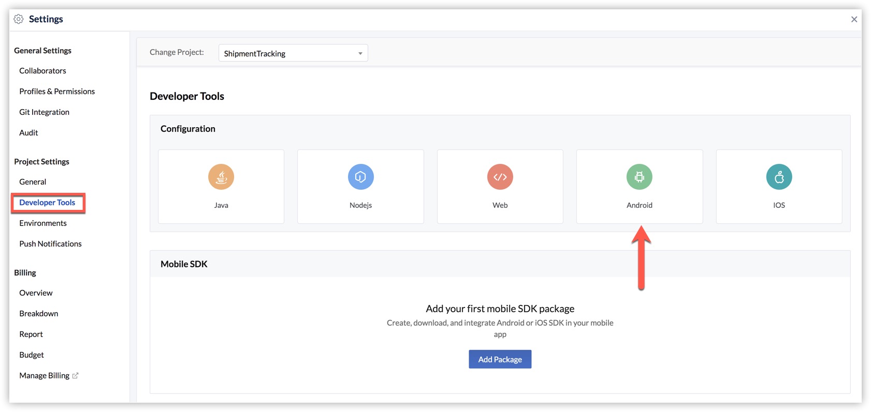
Task: Open Collaborators settings
Action: click(43, 71)
